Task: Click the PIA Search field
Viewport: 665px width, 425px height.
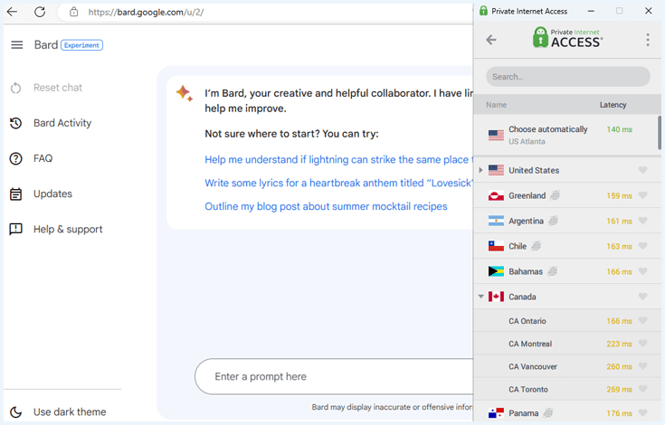Action: pos(568,77)
